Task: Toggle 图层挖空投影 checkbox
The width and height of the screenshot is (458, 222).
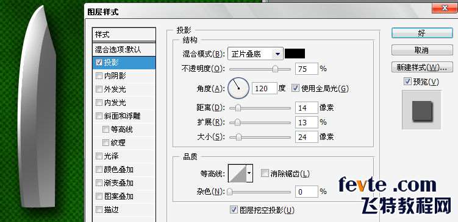Action: (x=234, y=209)
